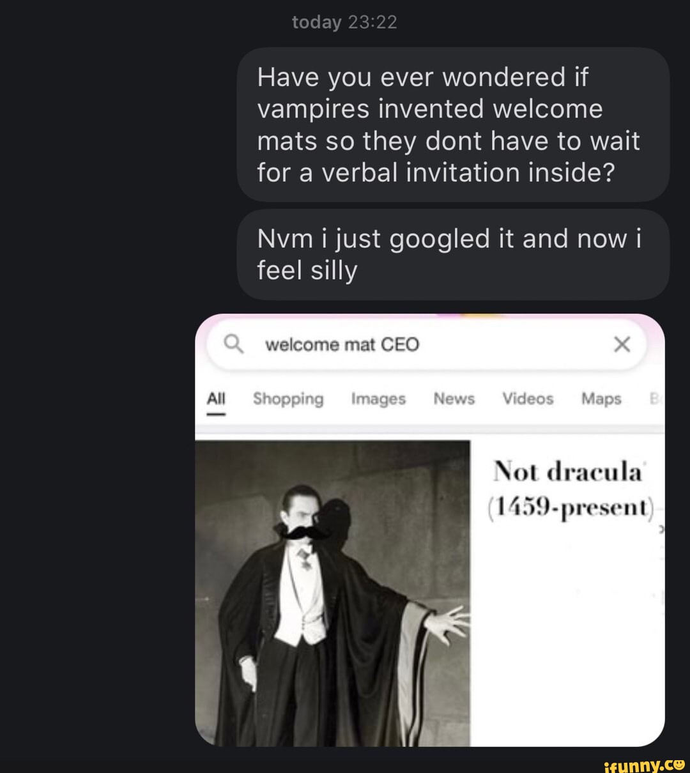Click the magnifying glass search icon
690x773 pixels.
[x=234, y=345]
